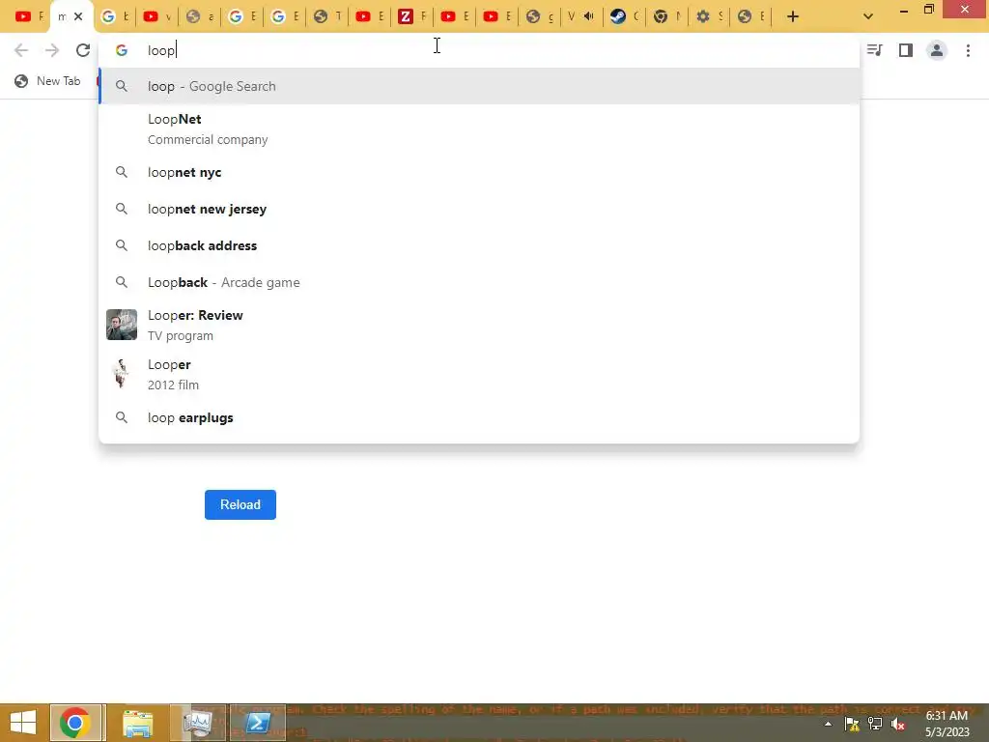Reload the page with the toolbar refresh icon

pyautogui.click(x=83, y=50)
